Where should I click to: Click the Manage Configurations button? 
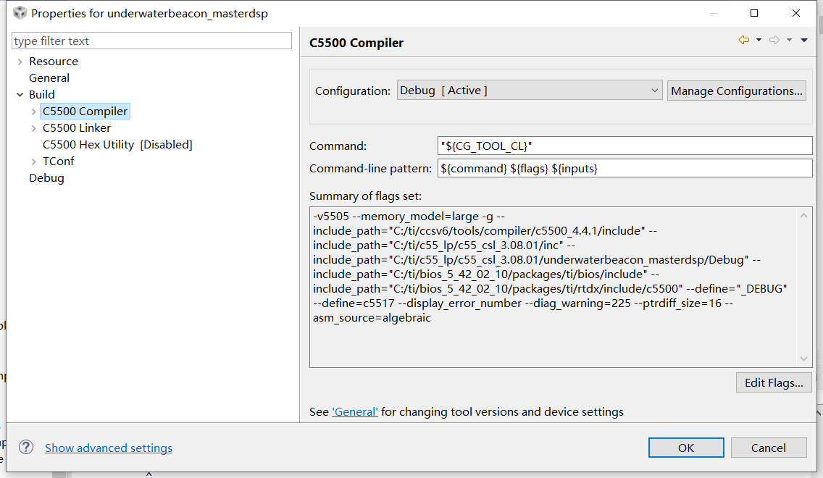coord(736,91)
